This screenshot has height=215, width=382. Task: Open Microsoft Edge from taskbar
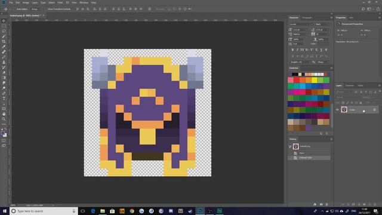pos(93,211)
